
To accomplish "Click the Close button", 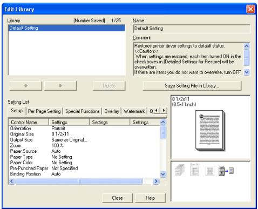I will click(117, 198).
